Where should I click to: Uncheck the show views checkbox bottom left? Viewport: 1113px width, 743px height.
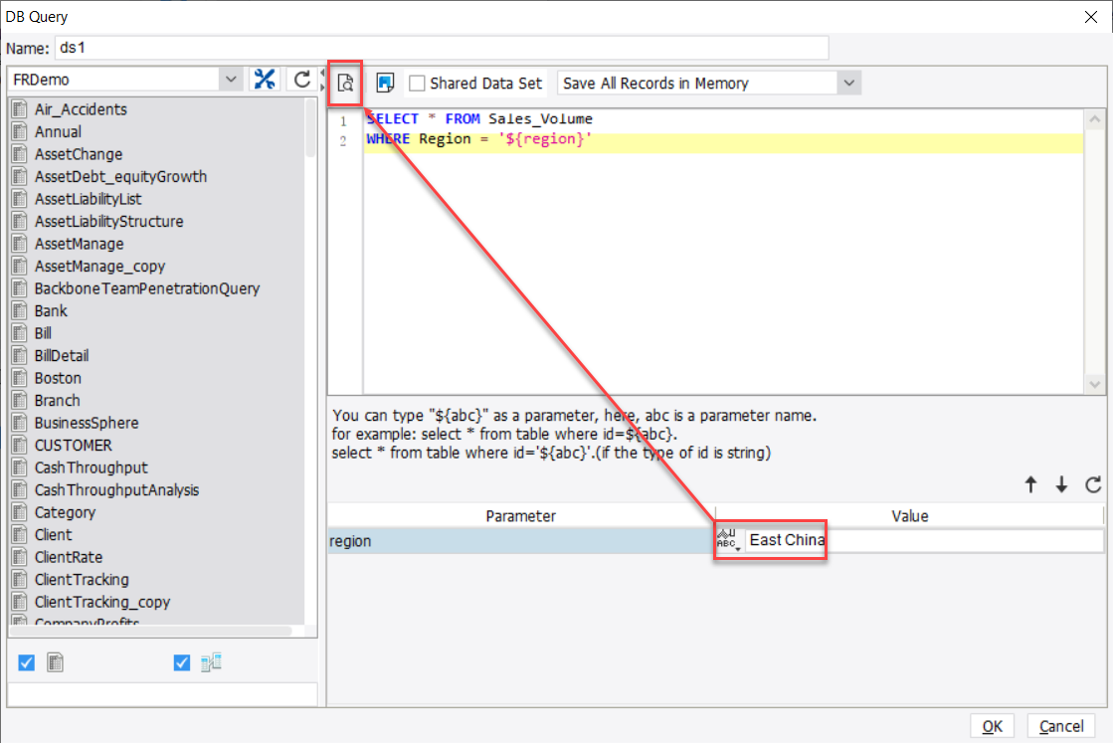(x=181, y=661)
